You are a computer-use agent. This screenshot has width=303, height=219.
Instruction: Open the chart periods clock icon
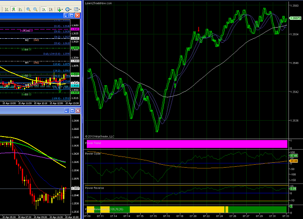(67, 9)
